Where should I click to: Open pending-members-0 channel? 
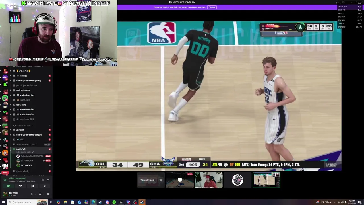26,85
